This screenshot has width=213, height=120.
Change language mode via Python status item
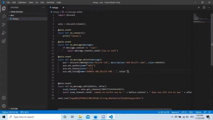click(x=198, y=112)
